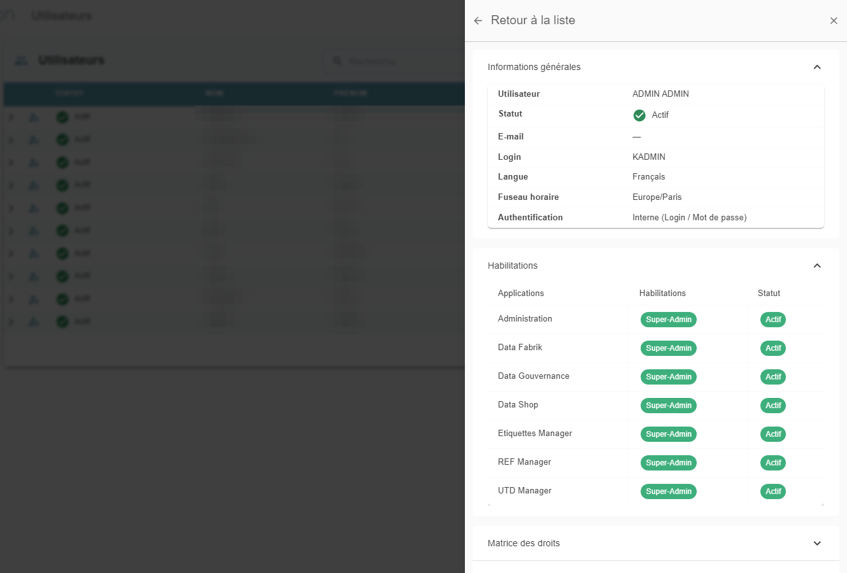Click Super-Admin badge for UTD Manager

tap(669, 492)
